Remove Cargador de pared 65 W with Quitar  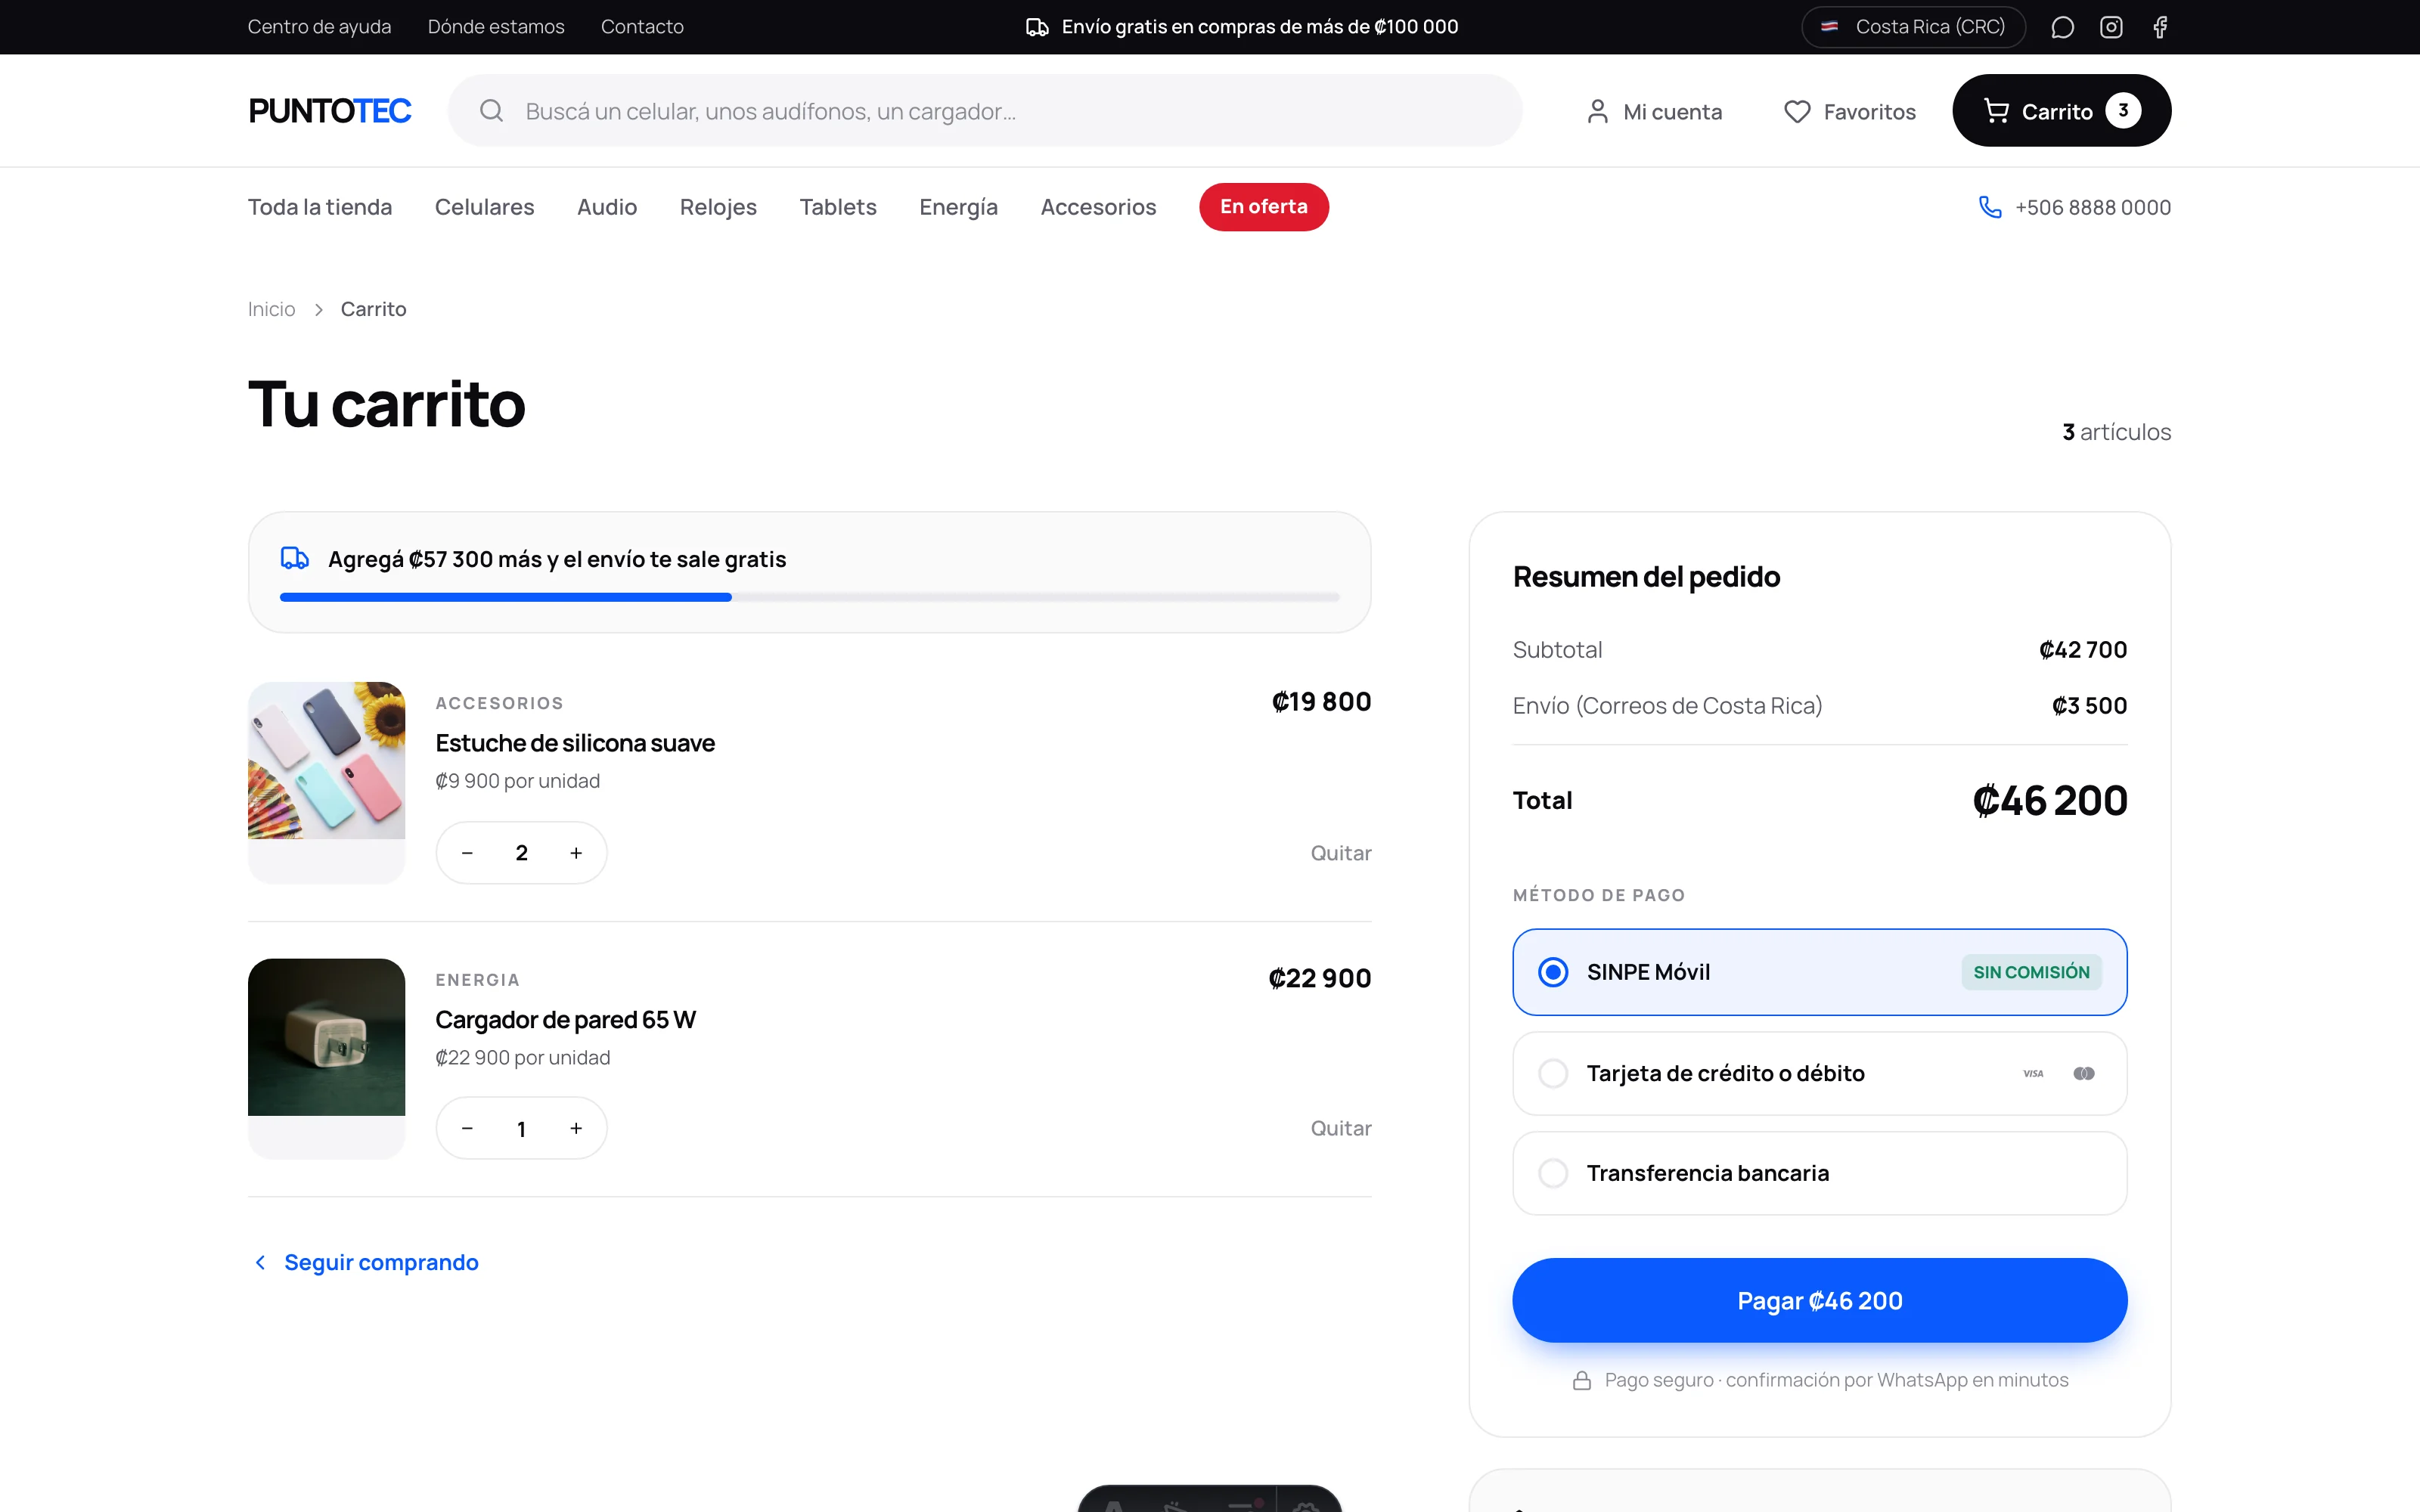(1341, 1128)
